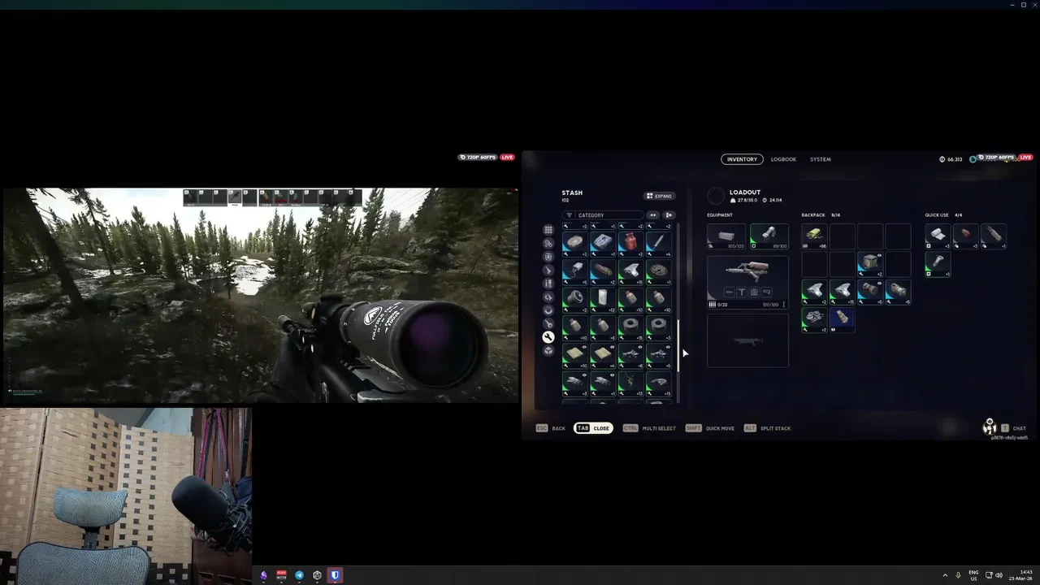Open the Bitwarden shield taskbar icon
The height and width of the screenshot is (585, 1040).
pyautogui.click(x=335, y=575)
